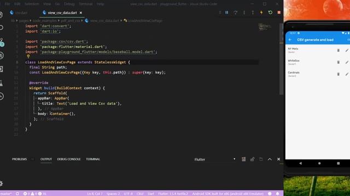Tap the back arrow in emulator app bar
350x196 pixels.
(290, 40)
